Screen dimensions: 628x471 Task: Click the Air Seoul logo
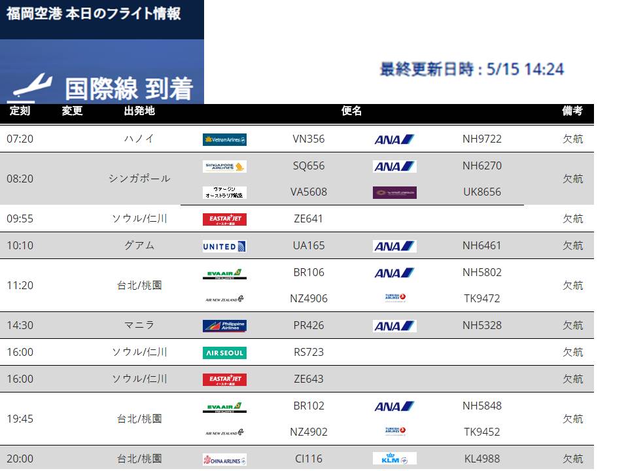[x=224, y=353]
